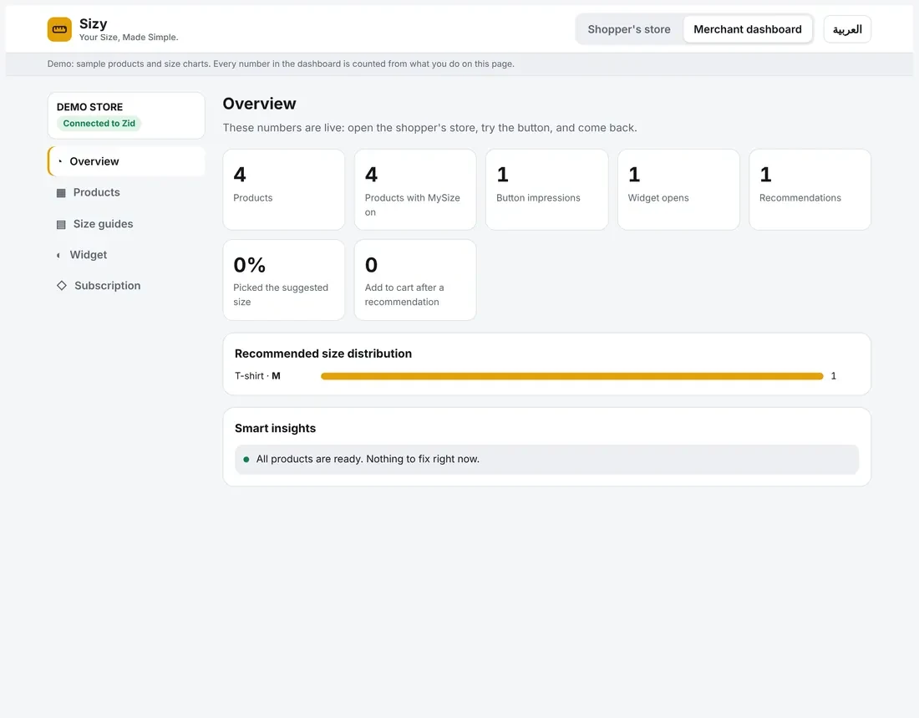Open Size guides in the sidebar
This screenshot has width=919, height=718.
(127, 224)
